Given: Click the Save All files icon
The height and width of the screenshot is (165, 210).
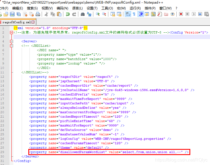Looking at the screenshot, I should click(x=19, y=14).
